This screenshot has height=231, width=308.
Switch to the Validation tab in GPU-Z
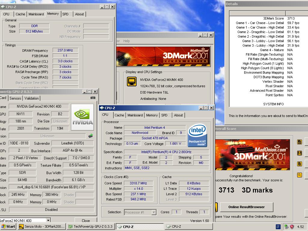coord(32,98)
